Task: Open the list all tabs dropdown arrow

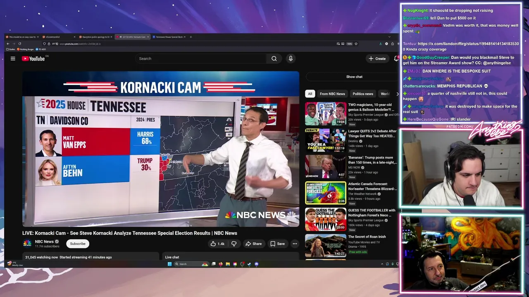Action: tap(389, 37)
